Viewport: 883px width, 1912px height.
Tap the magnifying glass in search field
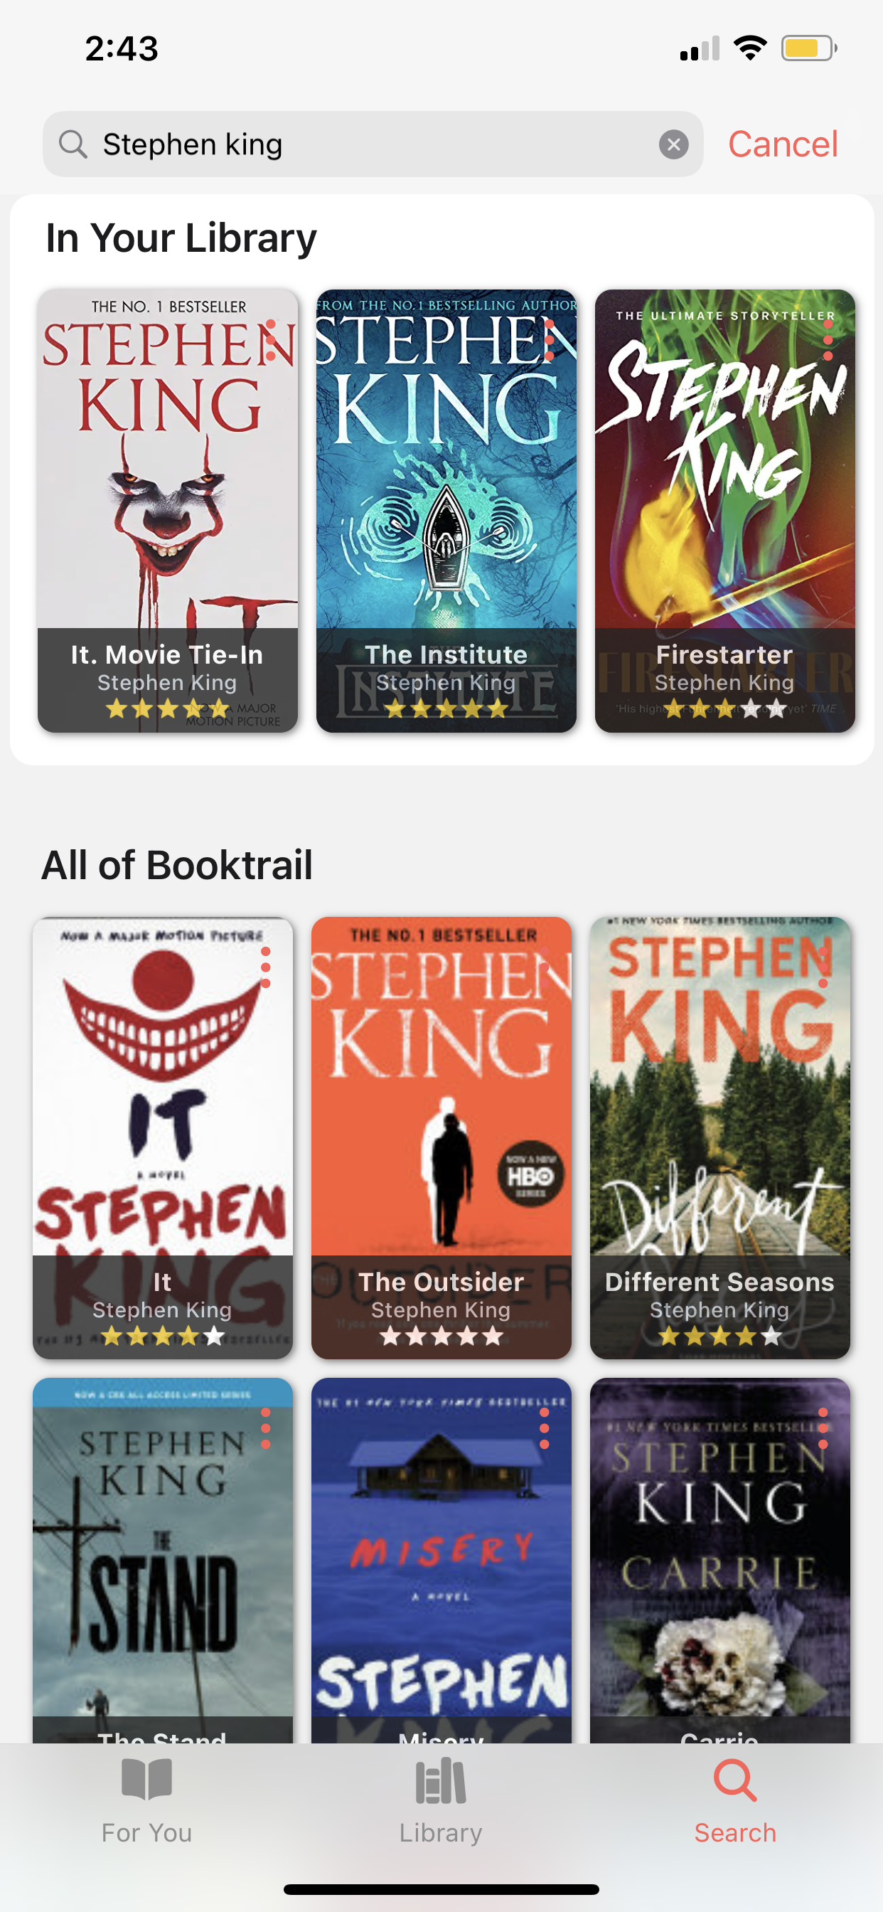click(x=73, y=144)
